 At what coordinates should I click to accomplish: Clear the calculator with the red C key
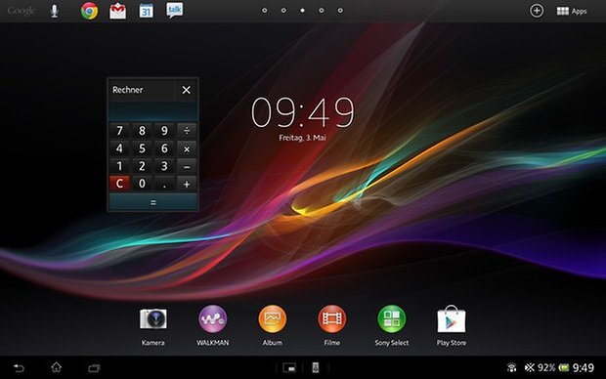coord(119,184)
